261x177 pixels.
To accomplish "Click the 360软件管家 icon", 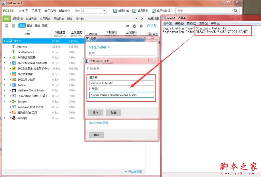I will [x=14, y=74].
